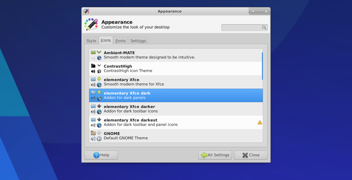
Task: Click the elementary Xfce darker down-arrow icon
Action: 99,106
